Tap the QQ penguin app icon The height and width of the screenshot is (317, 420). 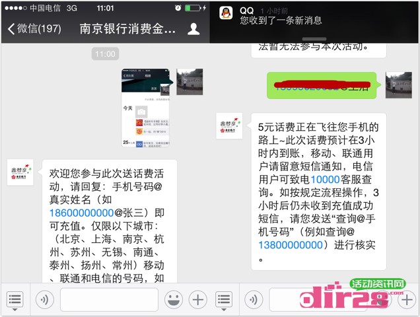point(226,13)
